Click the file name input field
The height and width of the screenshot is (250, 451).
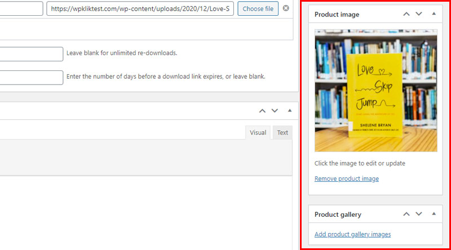pyautogui.click(x=21, y=8)
